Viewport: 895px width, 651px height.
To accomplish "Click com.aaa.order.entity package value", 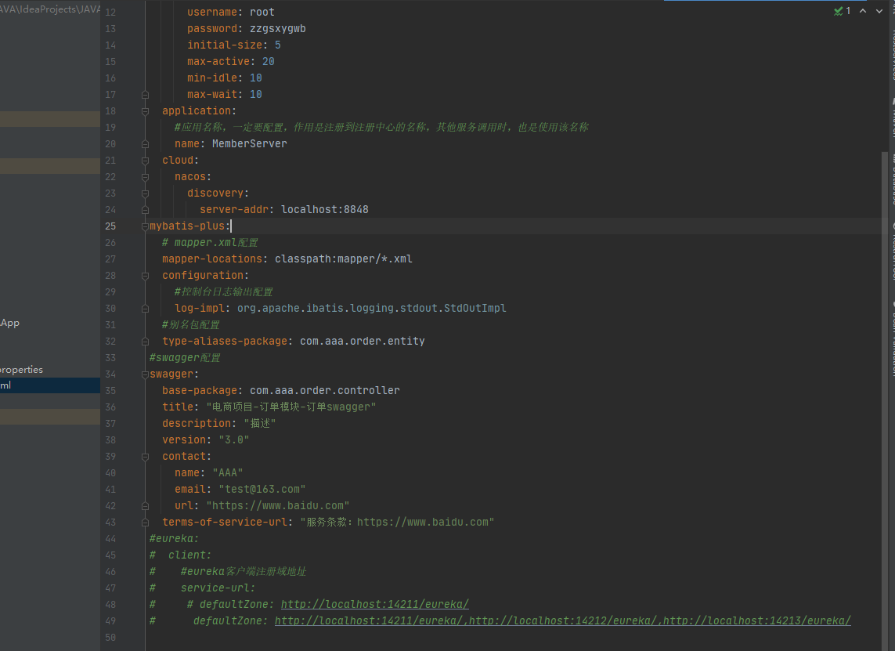I will [x=363, y=342].
